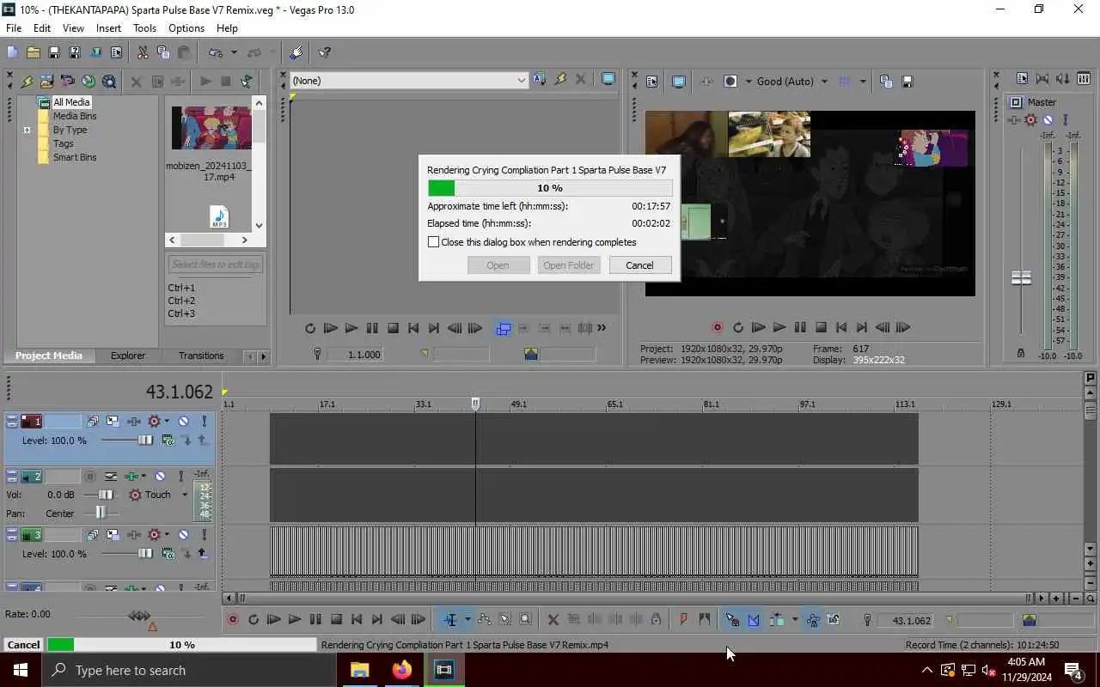Import media into Project Media
This screenshot has width=1100, height=687.
coord(46,82)
